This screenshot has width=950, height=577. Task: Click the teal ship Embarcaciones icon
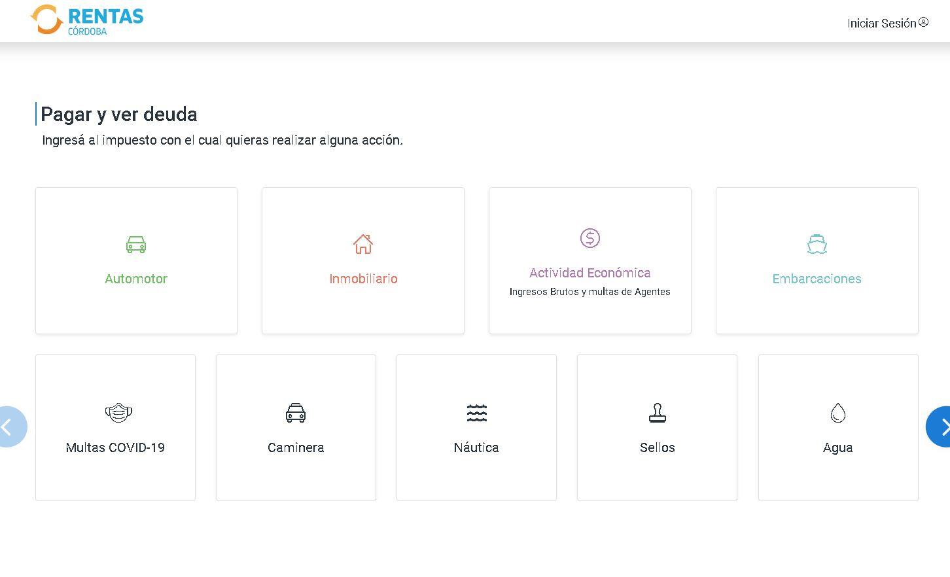(x=817, y=244)
